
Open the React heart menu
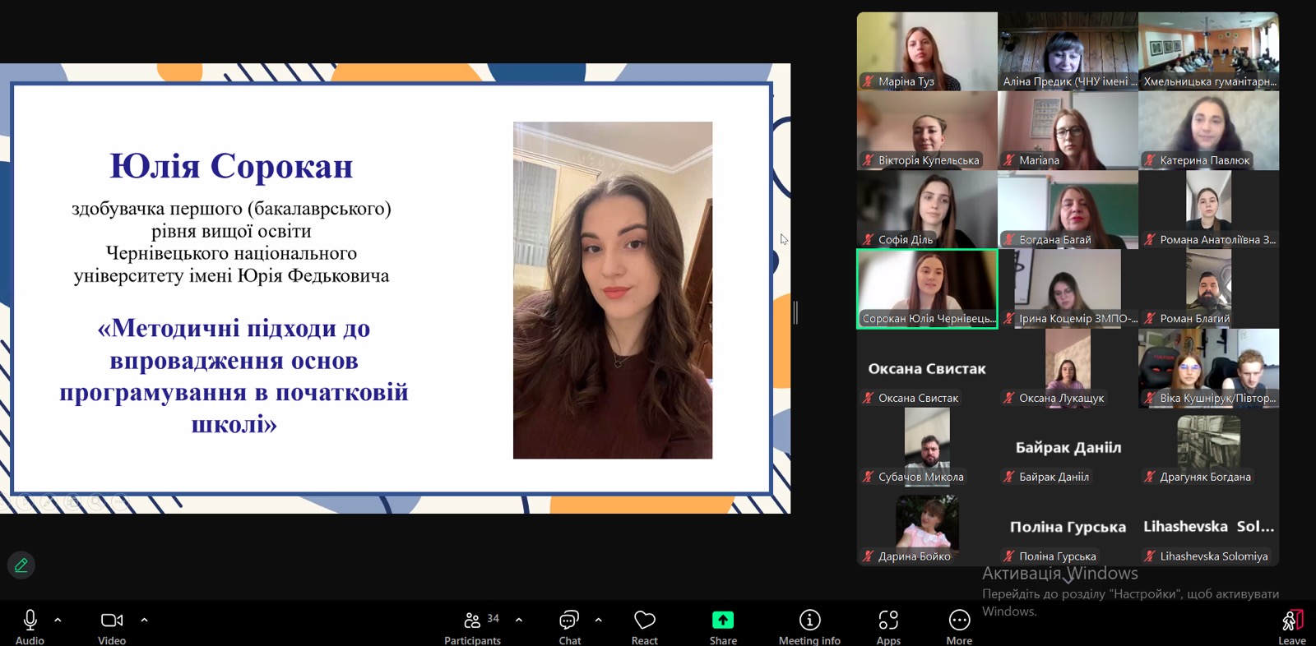pos(645,626)
